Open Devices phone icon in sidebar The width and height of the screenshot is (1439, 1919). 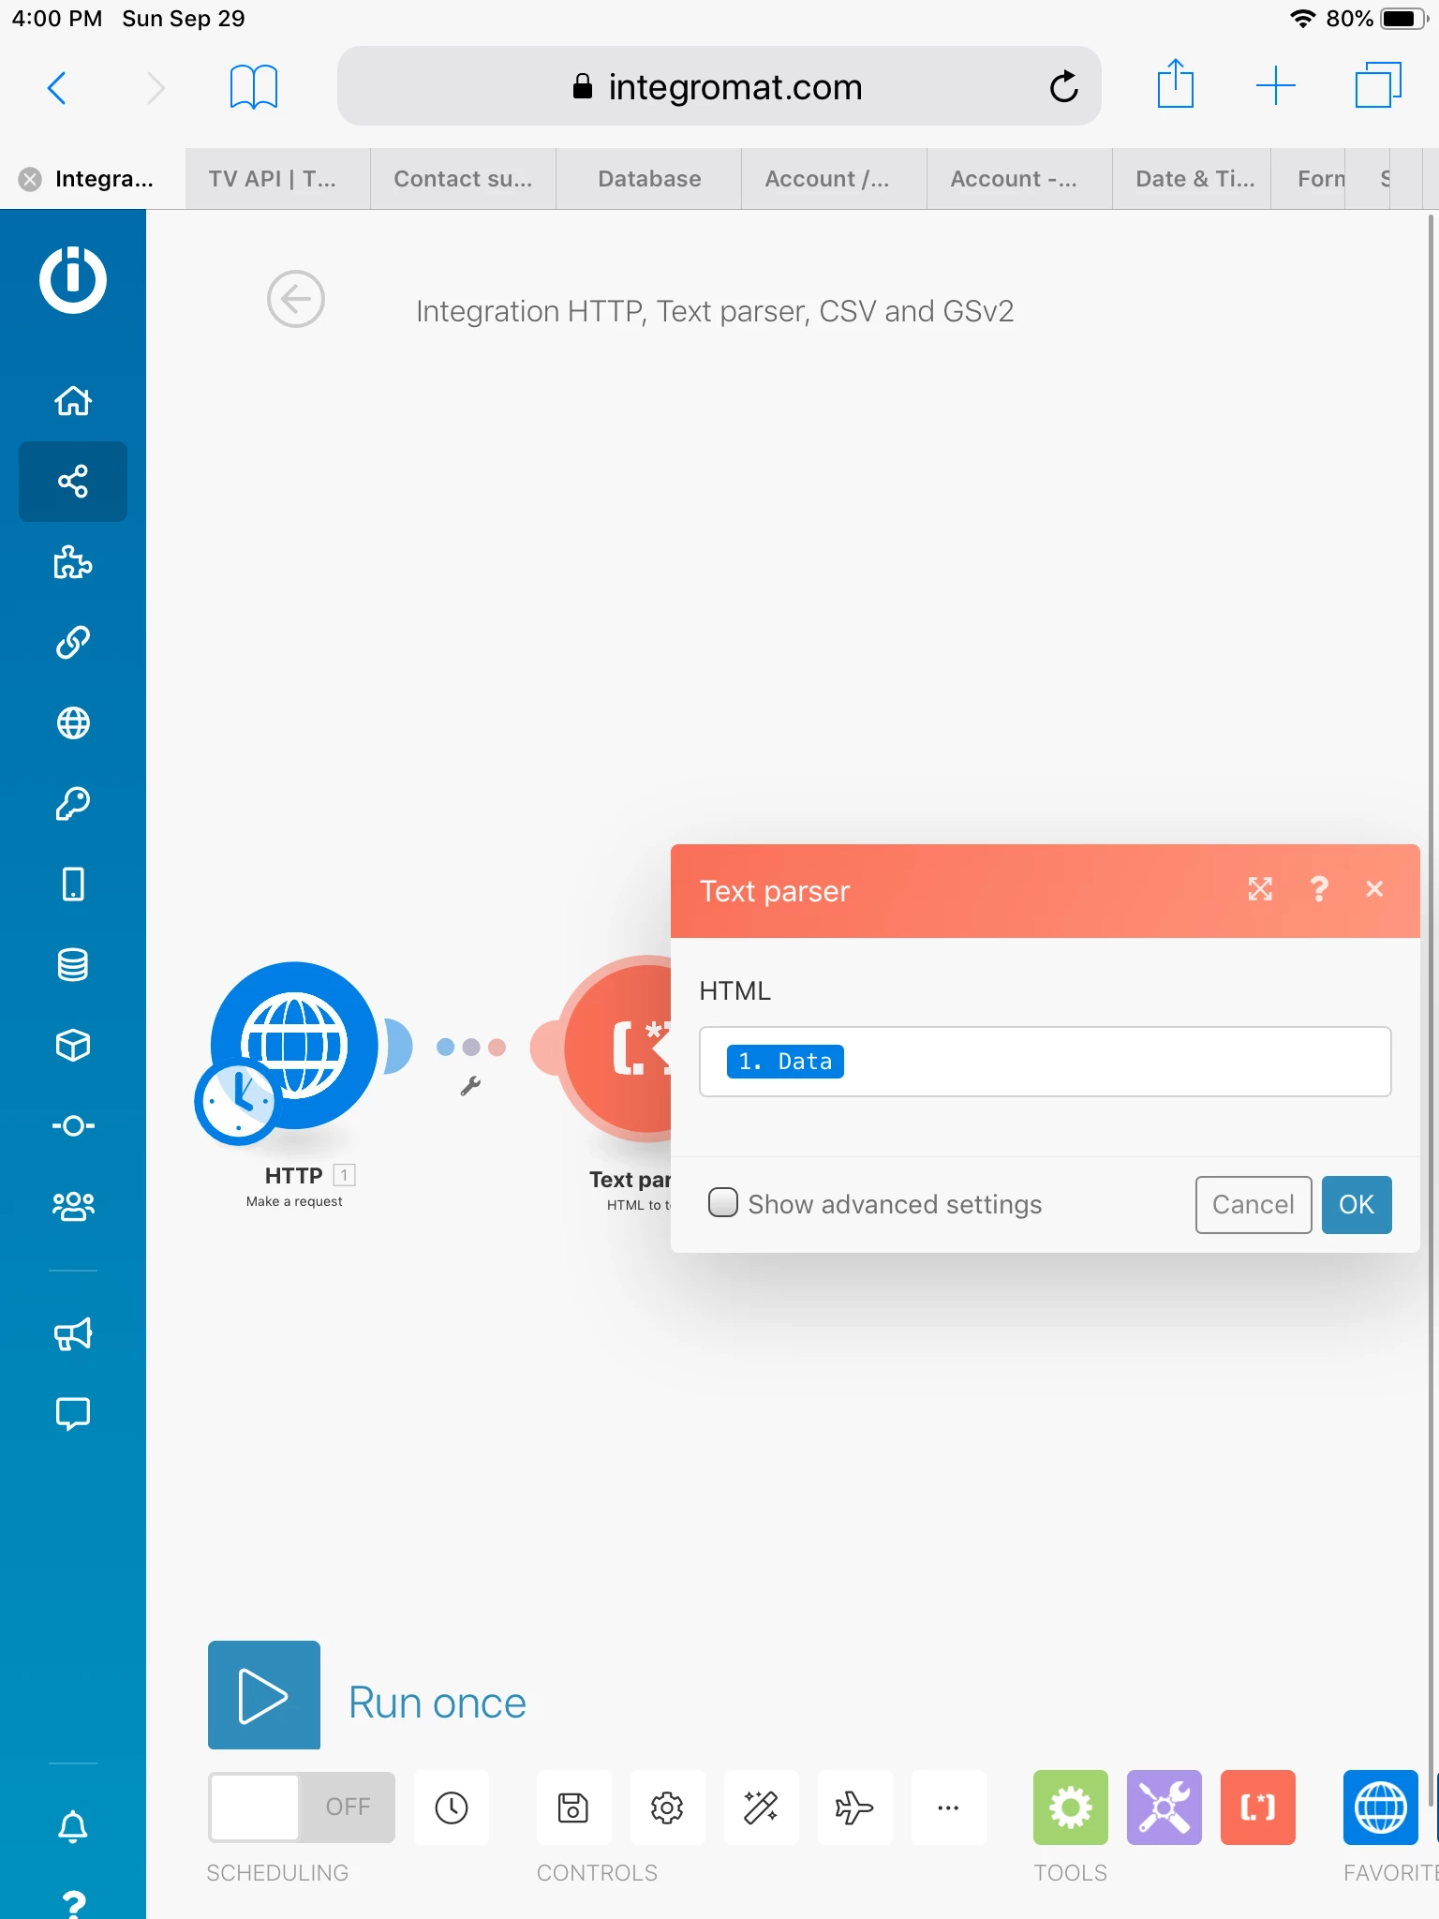(x=73, y=884)
